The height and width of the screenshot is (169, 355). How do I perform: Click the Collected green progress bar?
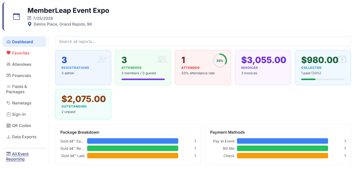pyautogui.click(x=323, y=79)
